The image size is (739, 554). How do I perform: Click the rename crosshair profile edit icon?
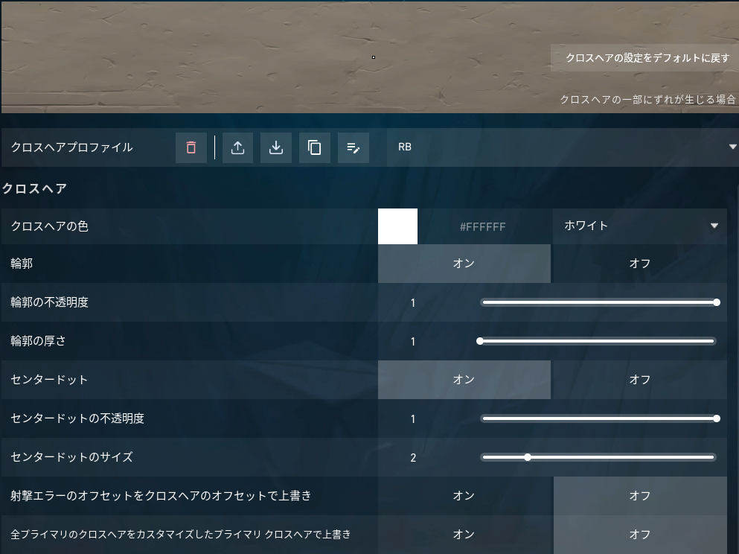[353, 147]
